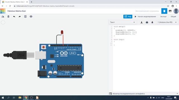Click the pinMode(10, OUTPUT) code line

[x=125, y=30]
